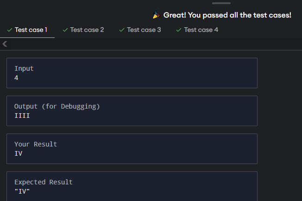Image resolution: width=302 pixels, height=201 pixels.
Task: Switch to the Test case 1 tab
Action: (31, 30)
